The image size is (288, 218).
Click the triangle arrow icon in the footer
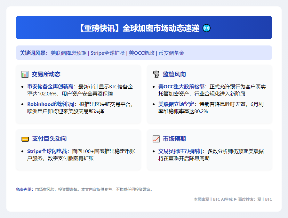(235, 199)
